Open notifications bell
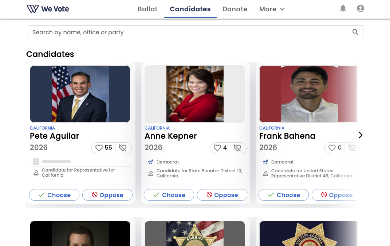390x246 pixels. pyautogui.click(x=343, y=8)
